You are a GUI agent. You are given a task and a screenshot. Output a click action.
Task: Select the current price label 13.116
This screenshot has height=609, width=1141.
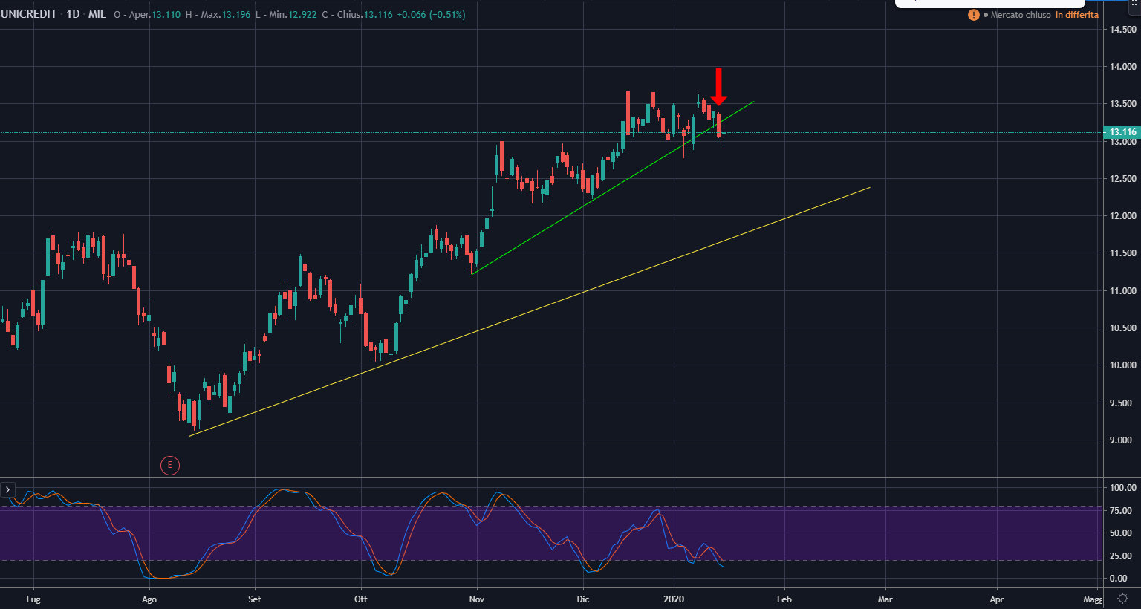pyautogui.click(x=1121, y=132)
